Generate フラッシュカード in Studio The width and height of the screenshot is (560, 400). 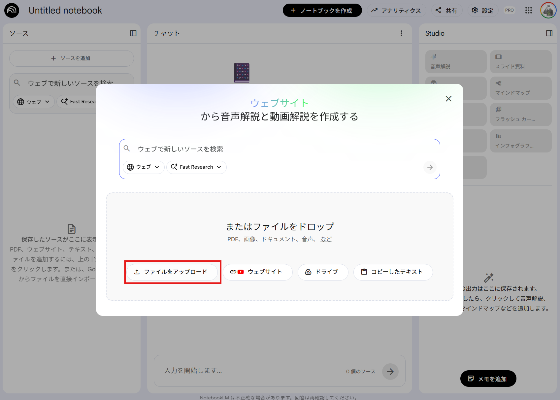click(x=521, y=114)
